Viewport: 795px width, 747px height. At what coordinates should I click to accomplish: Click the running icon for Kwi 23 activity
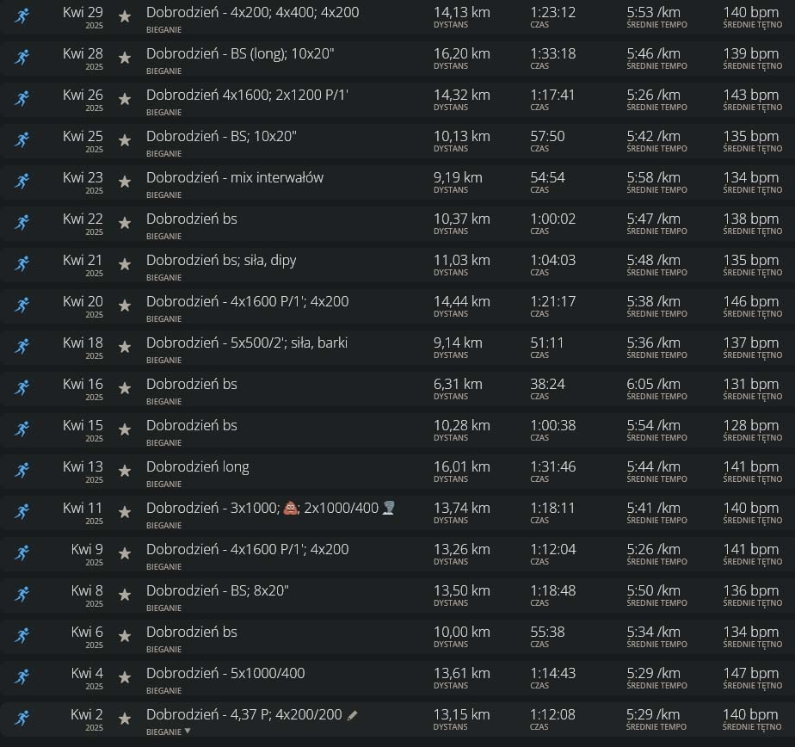pyautogui.click(x=22, y=182)
